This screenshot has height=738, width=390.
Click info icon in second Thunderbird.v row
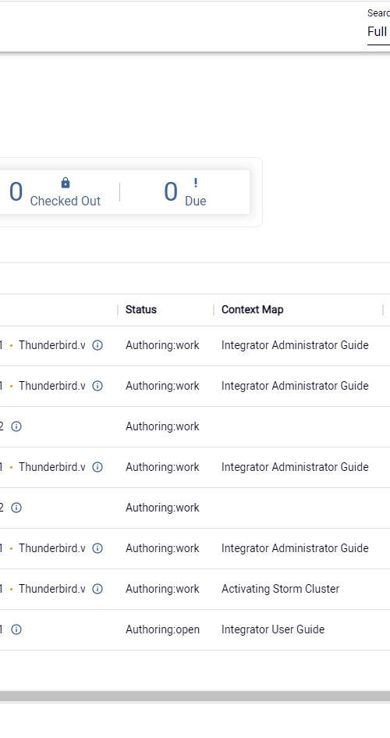[97, 386]
